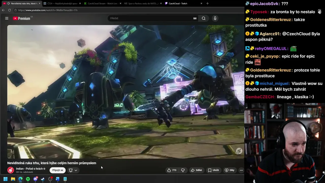This screenshot has height=183, width=325.
Task: Open Indian - Pořad o hrách channel link
Action: pyautogui.click(x=29, y=169)
